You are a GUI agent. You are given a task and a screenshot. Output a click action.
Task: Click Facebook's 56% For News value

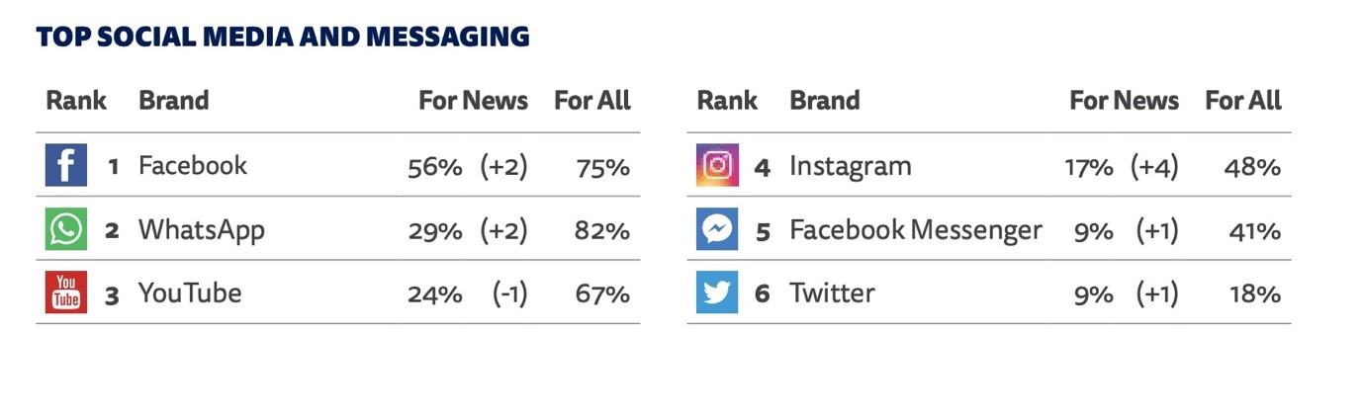[x=435, y=166]
